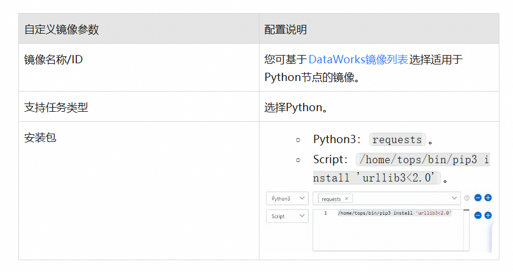The image size is (513, 272).
Task: Click the 配置说明 header cell
Action: point(379,29)
